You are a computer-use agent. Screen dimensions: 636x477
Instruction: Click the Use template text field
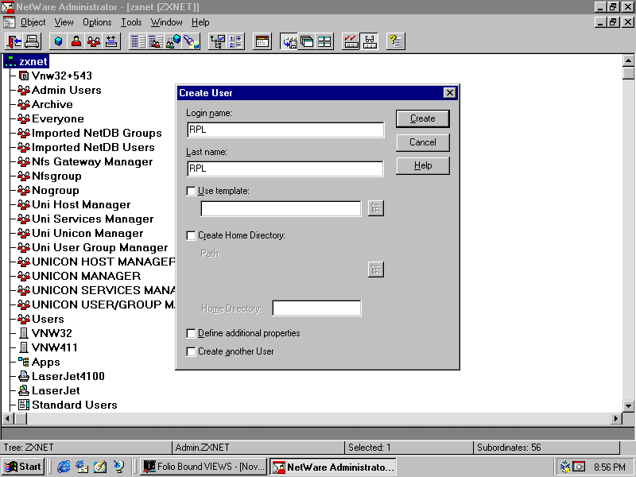(281, 208)
